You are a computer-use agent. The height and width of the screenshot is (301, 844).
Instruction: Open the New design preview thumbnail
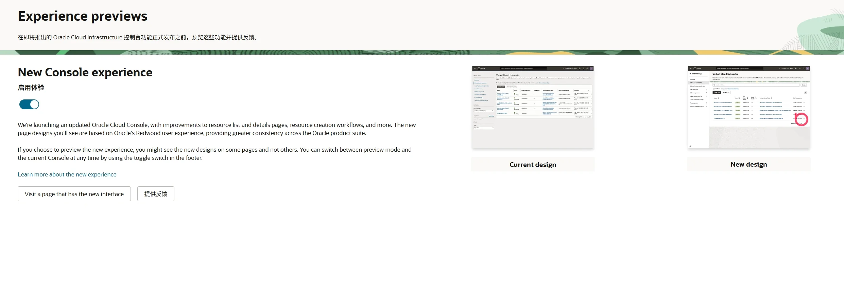(x=749, y=107)
